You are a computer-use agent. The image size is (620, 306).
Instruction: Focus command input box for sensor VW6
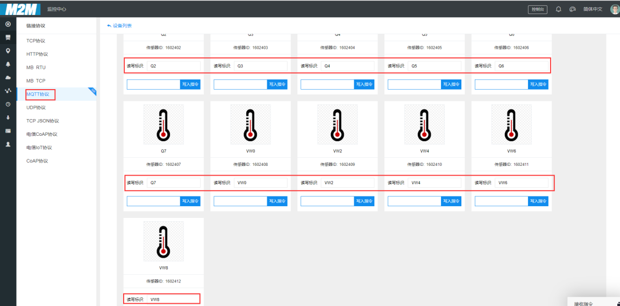[x=501, y=201]
